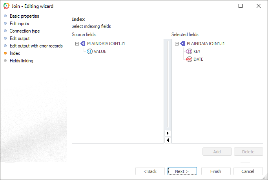
Task: Click the source PLAINDATAJOIN1.I1 input icon
Action: tap(82, 44)
